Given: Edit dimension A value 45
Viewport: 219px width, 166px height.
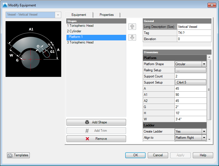Looking at the screenshot, I should click(191, 89).
